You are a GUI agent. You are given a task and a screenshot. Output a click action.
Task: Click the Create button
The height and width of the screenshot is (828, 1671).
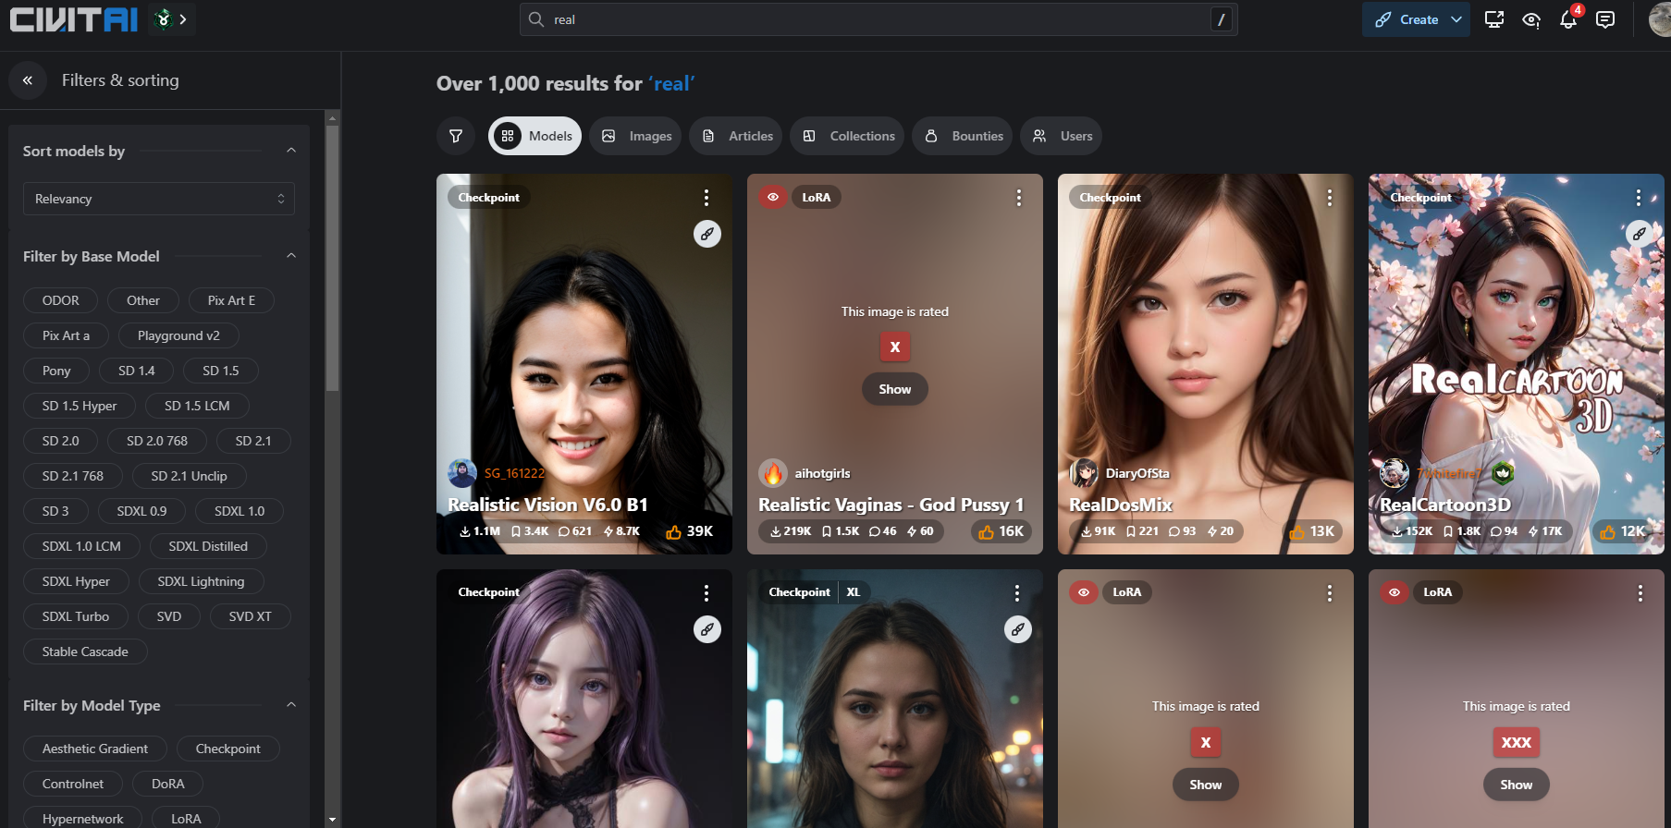click(x=1407, y=19)
